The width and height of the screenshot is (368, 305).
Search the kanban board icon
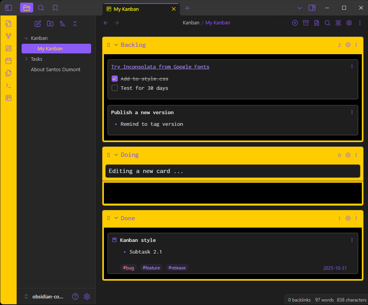click(x=327, y=23)
